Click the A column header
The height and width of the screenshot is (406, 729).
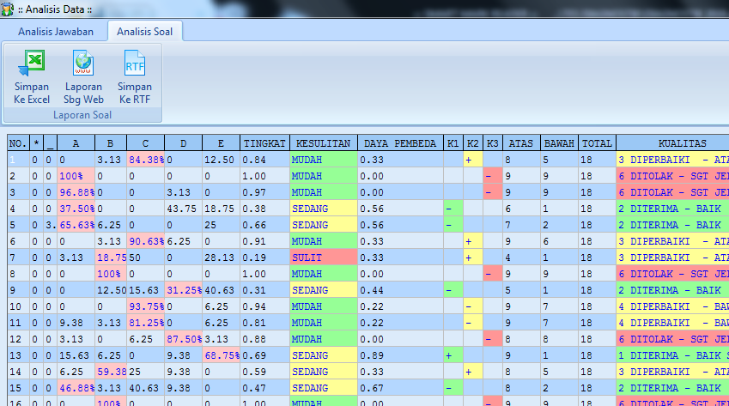(x=76, y=143)
